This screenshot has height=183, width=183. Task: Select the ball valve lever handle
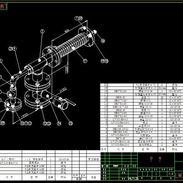(x=70, y=102)
